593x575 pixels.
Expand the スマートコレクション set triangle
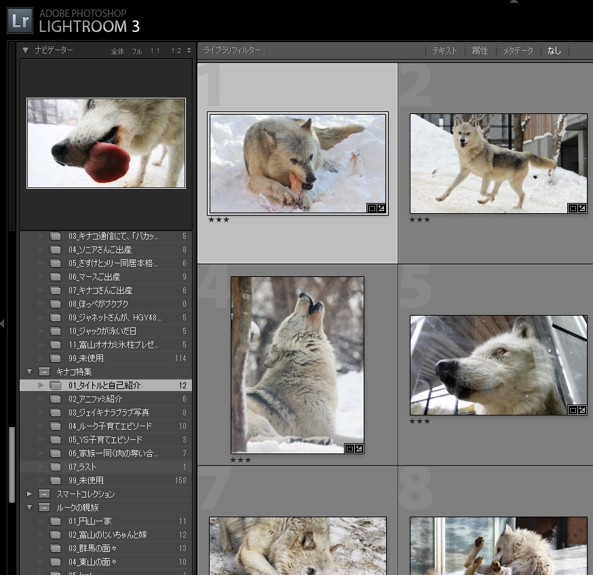tap(29, 494)
